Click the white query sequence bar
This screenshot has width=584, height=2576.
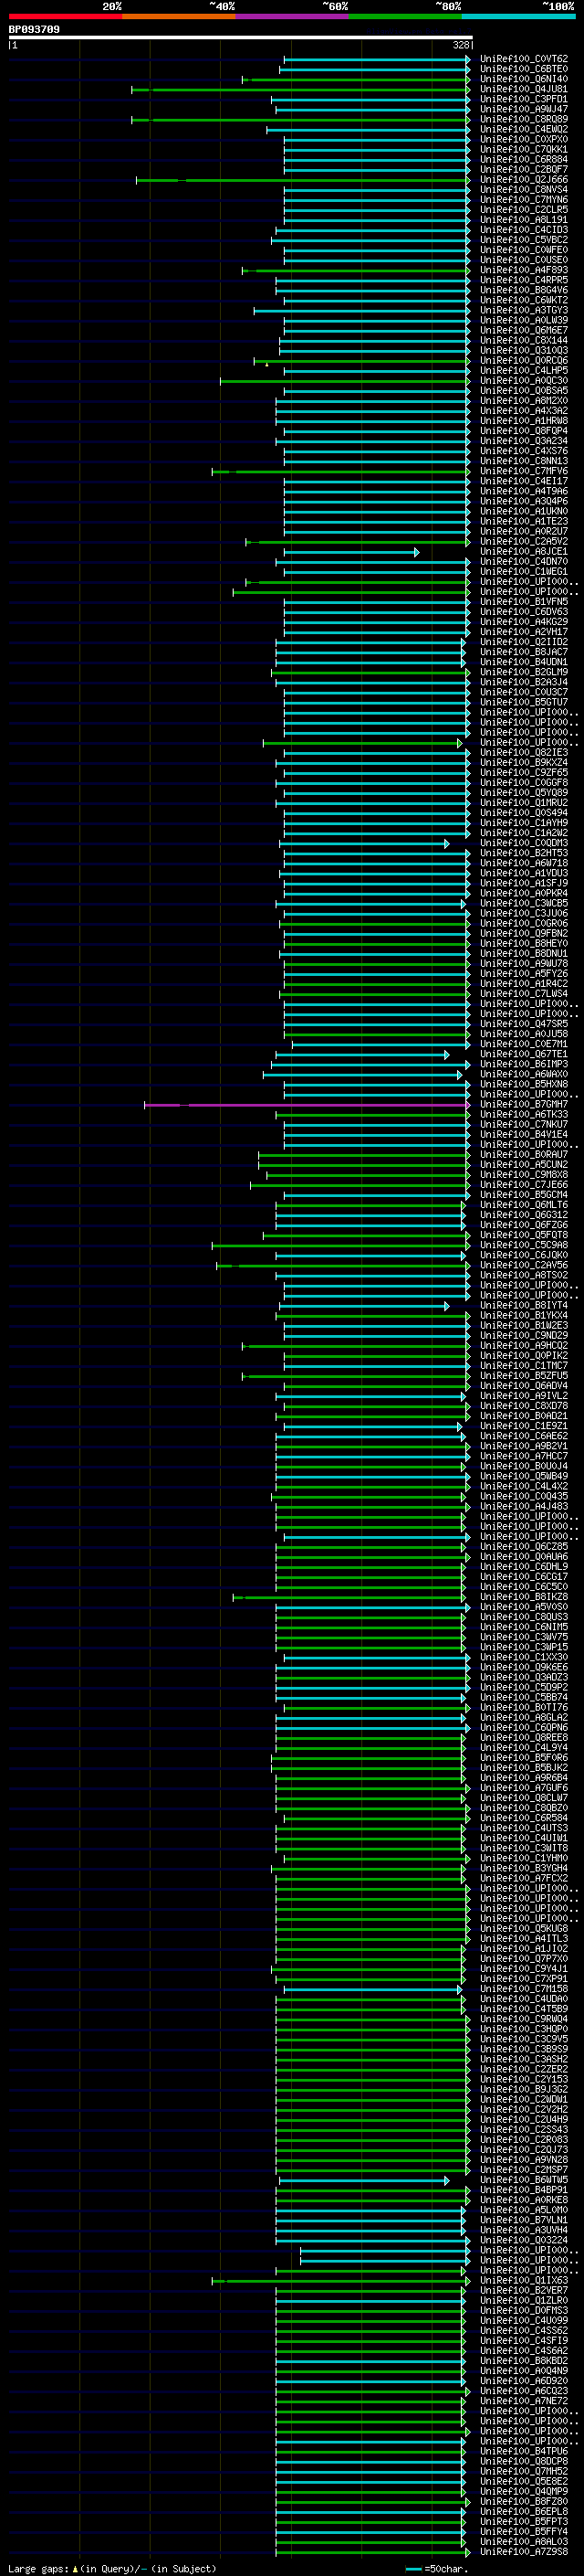241,38
